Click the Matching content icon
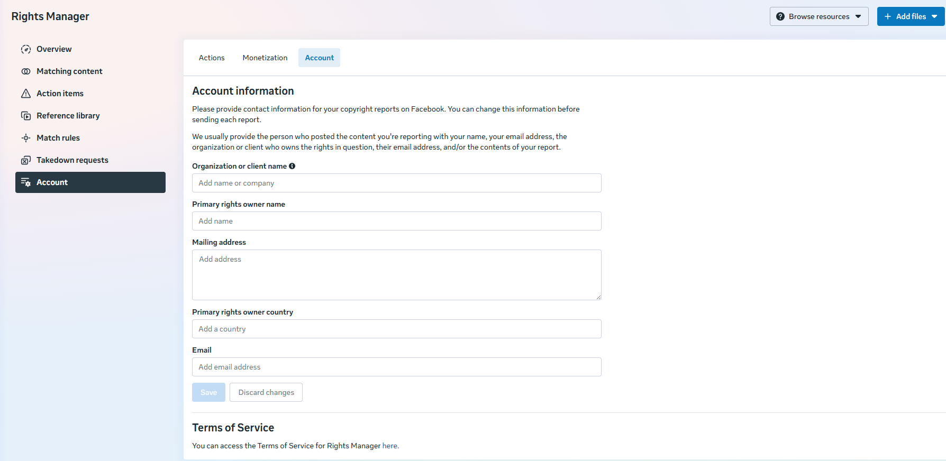The height and width of the screenshot is (461, 946). [25, 71]
